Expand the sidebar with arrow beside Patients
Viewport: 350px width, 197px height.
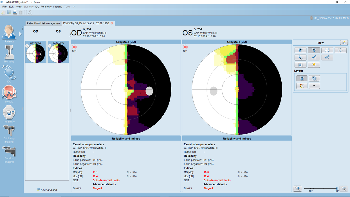click(20, 34)
